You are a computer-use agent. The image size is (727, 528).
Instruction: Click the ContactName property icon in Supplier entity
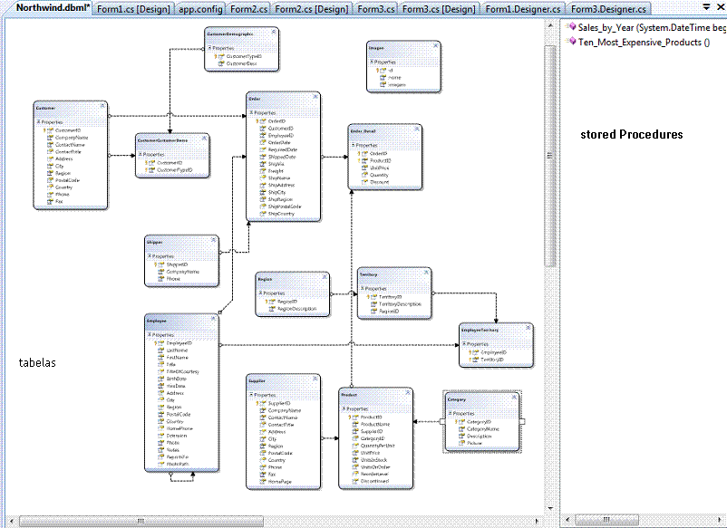pos(263,418)
